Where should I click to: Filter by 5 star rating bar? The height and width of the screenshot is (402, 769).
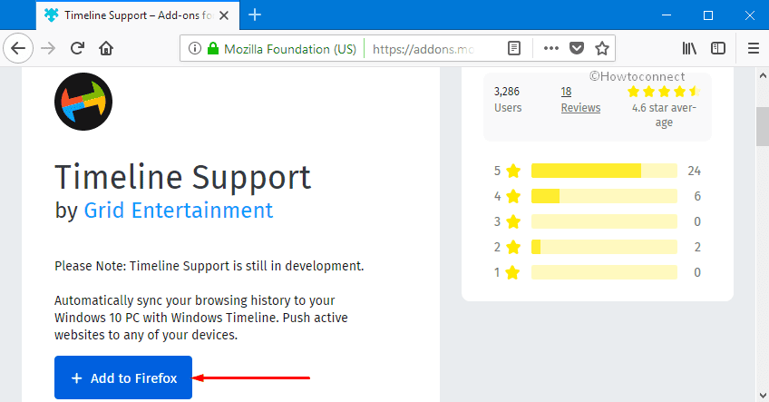604,171
